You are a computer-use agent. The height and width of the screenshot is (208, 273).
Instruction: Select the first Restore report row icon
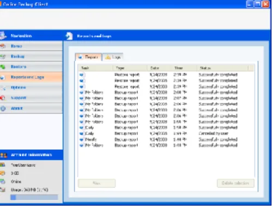pos(82,74)
